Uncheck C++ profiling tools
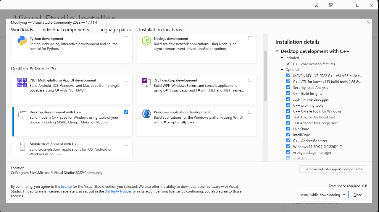Image resolution: width=379 pixels, height=212 pixels. [x=288, y=105]
